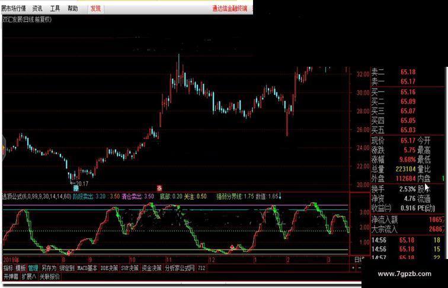Switch to the 资金决策 indicator tab
Image resolution: width=448 pixels, height=288 pixels.
click(152, 268)
